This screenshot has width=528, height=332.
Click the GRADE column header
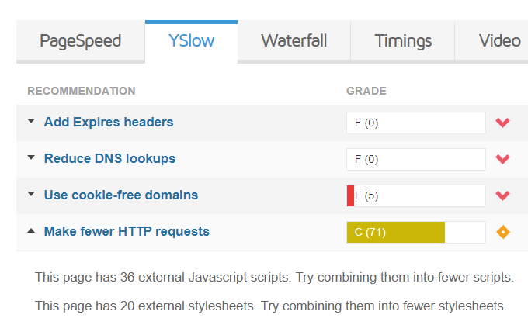366,91
